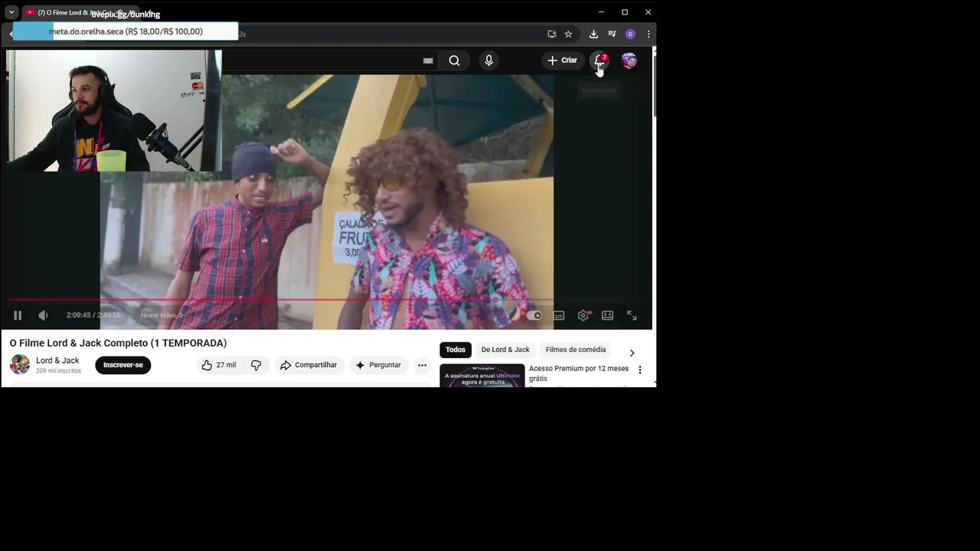
Task: Select the 'De Lord & Jack' chip
Action: pyautogui.click(x=505, y=350)
